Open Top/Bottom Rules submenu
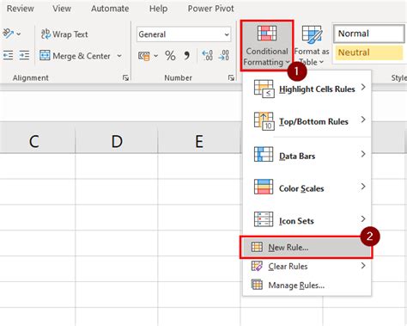 [x=307, y=121]
